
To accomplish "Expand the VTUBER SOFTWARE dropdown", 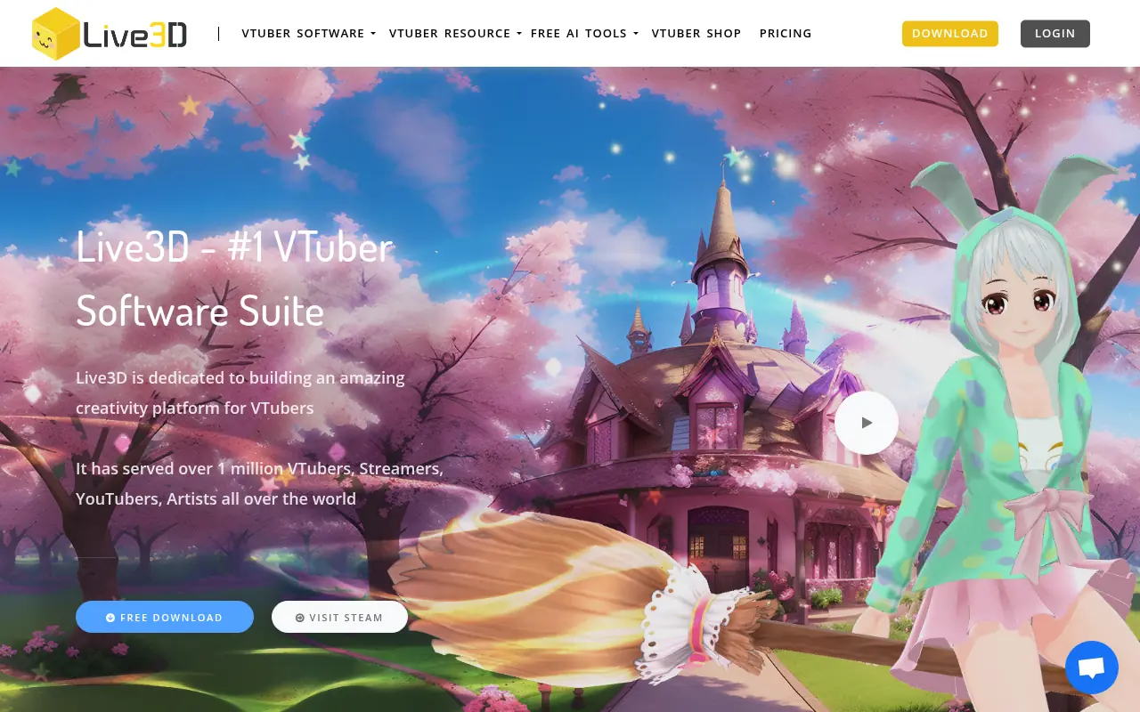I will click(303, 33).
